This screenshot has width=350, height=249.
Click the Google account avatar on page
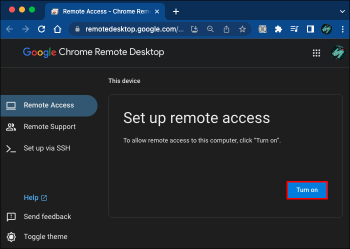tap(338, 52)
